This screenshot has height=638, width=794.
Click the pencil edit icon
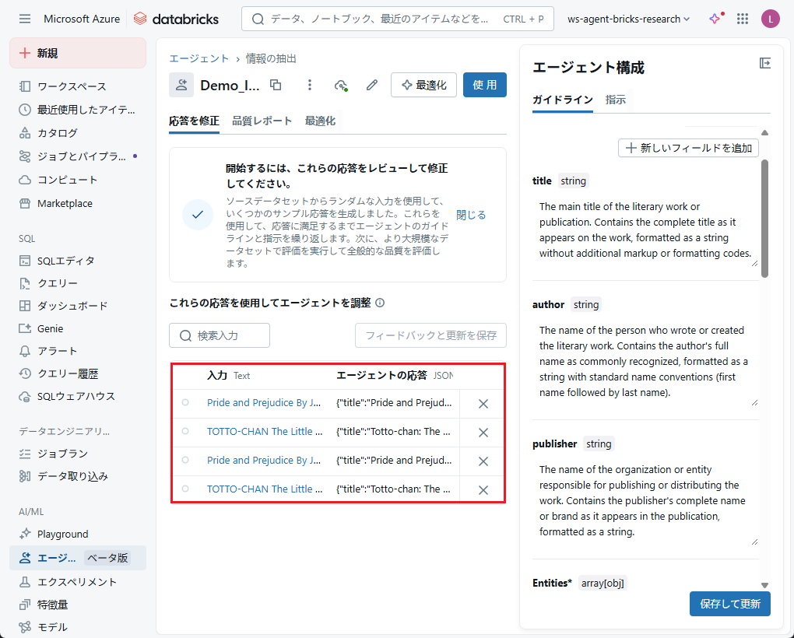(x=372, y=85)
